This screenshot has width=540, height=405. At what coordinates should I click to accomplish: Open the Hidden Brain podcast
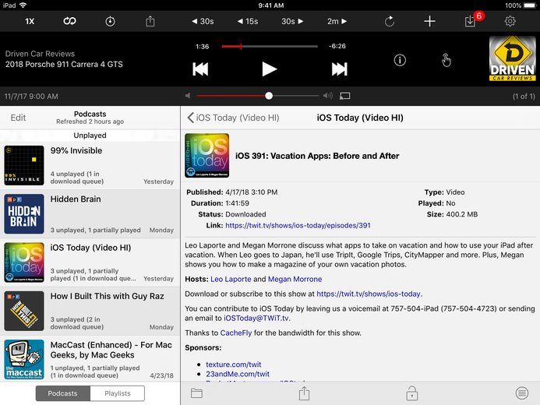pyautogui.click(x=90, y=214)
